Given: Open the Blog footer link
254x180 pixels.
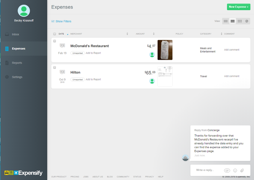Looking at the screenshot, I should point(110,177).
